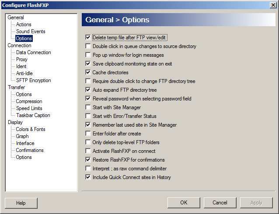Open the Connection category in tree

(19, 45)
